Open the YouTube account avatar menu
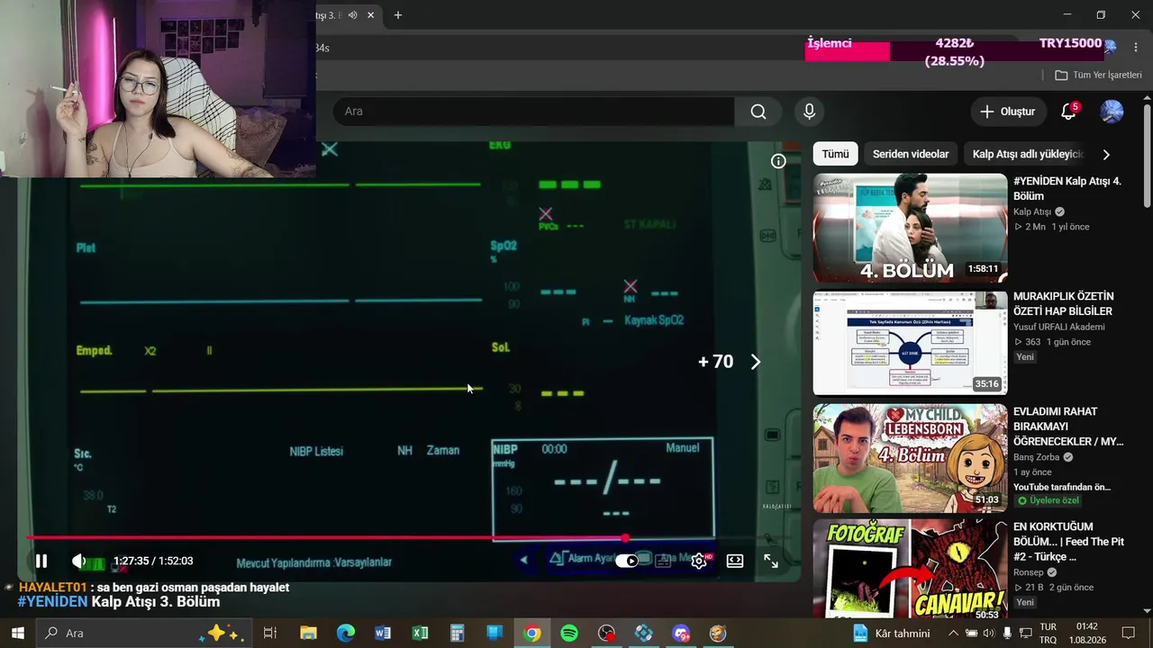This screenshot has width=1153, height=648. 1112,112
